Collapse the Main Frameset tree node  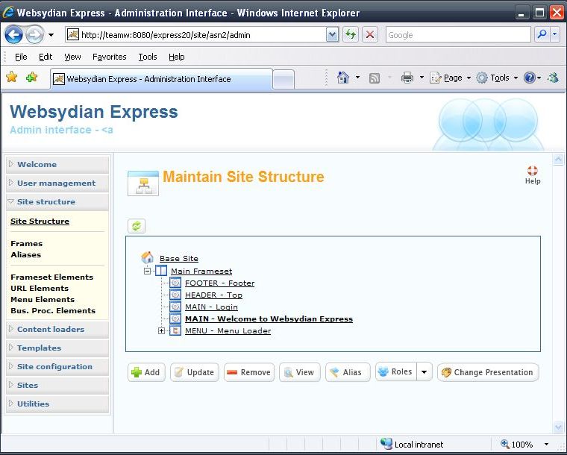[147, 271]
